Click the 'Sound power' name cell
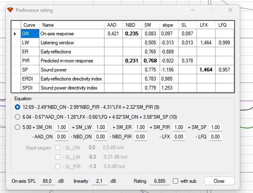Screen dimensions: 253x193 (x=72, y=70)
